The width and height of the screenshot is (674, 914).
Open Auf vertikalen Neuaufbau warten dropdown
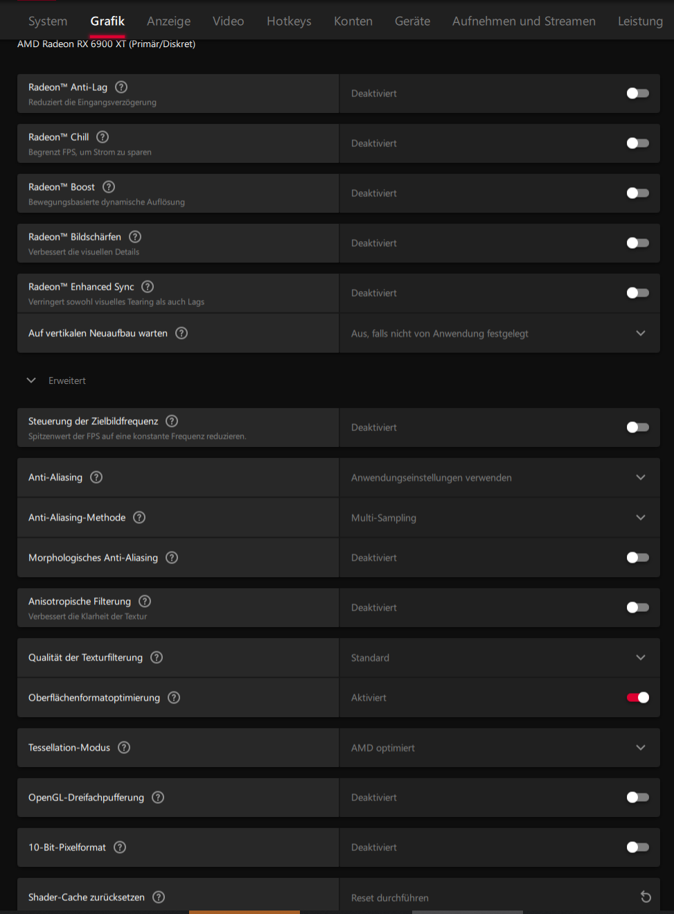(x=499, y=333)
